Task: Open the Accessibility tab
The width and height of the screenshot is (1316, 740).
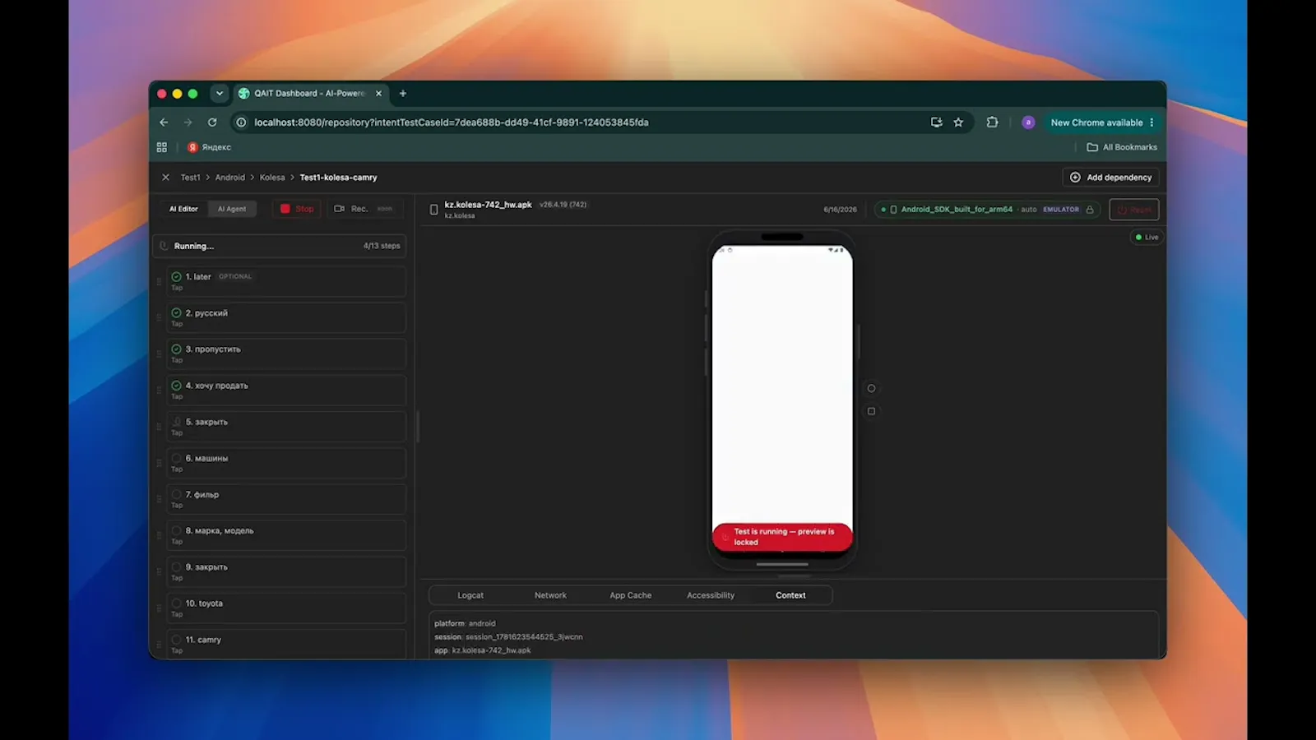Action: click(x=711, y=595)
